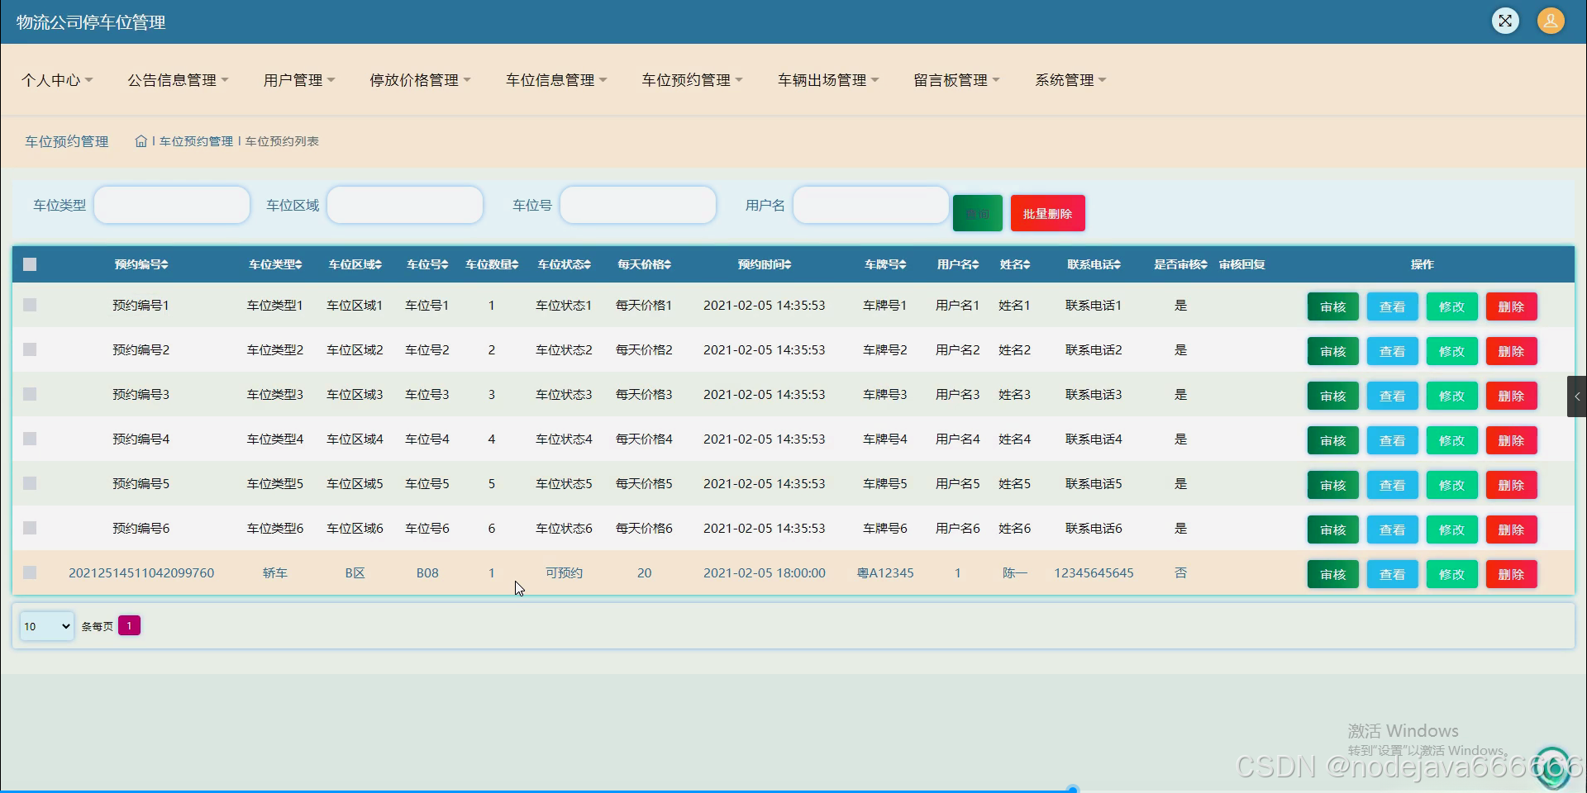The image size is (1587, 793).
Task: Go to pagination page 1
Action: point(129,625)
